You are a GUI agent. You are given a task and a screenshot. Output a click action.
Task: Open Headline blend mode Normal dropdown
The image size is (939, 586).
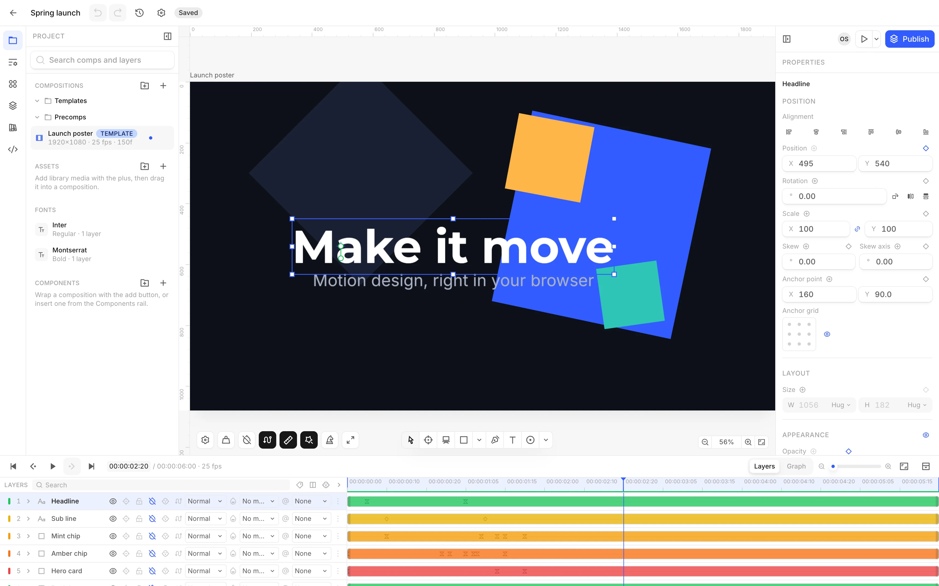[205, 501]
